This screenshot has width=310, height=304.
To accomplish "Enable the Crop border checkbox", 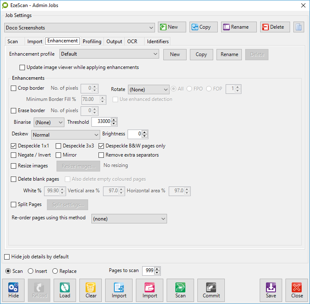I will 14,88.
